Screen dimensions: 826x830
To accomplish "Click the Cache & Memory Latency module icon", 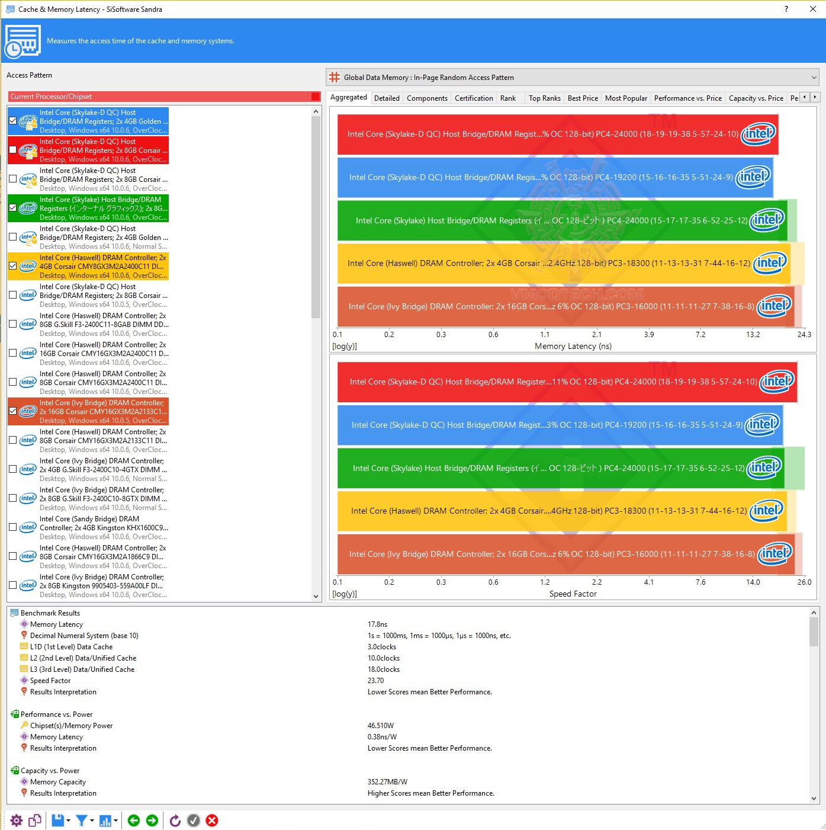I will (23, 41).
